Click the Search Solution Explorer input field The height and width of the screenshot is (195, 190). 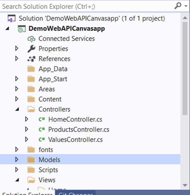(84, 6)
